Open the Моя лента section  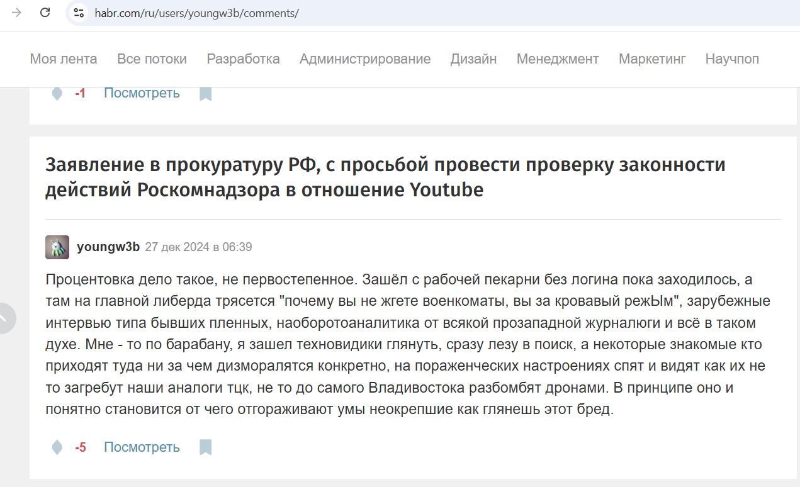coord(64,59)
